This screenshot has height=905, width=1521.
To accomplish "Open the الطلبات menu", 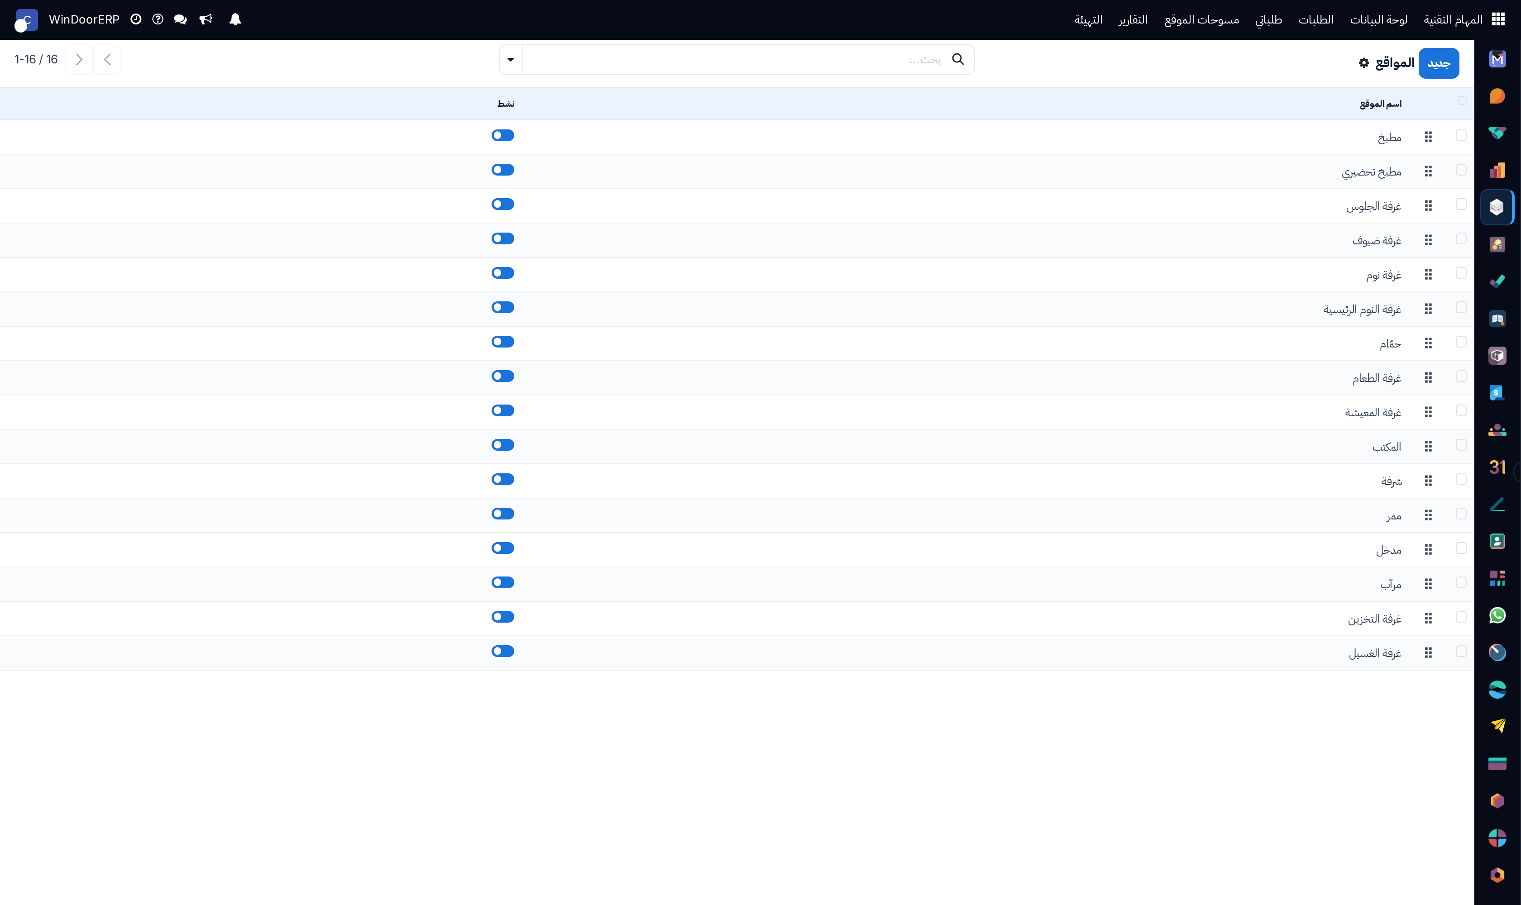I will [1316, 19].
